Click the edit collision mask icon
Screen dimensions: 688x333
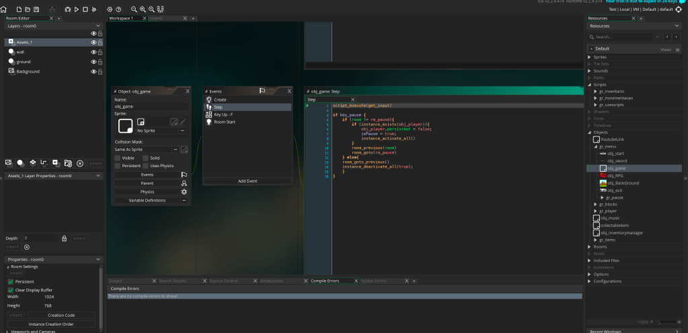pyautogui.click(x=184, y=149)
